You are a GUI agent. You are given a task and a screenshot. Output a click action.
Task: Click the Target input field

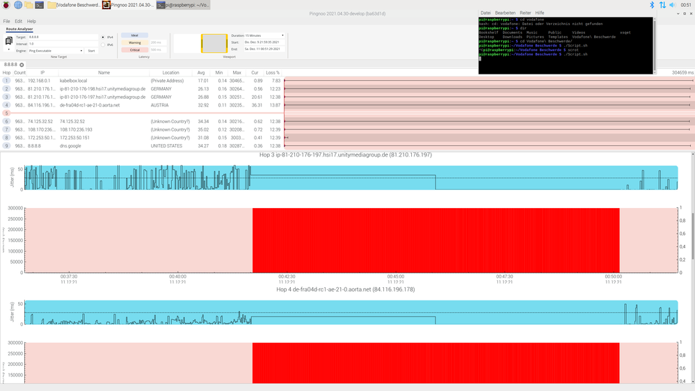63,38
